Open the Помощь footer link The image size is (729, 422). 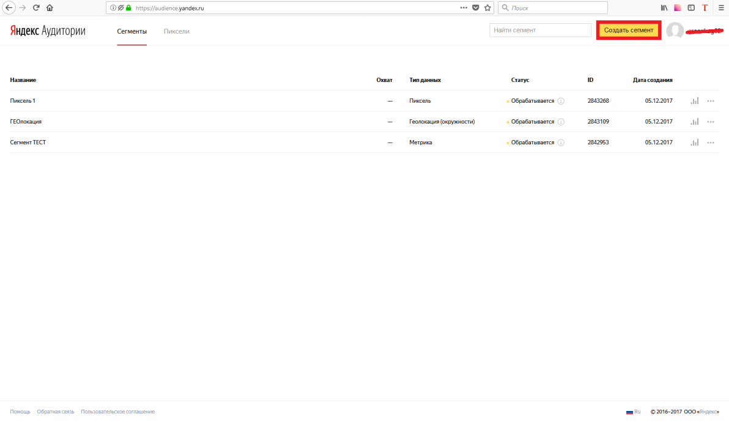(20, 412)
